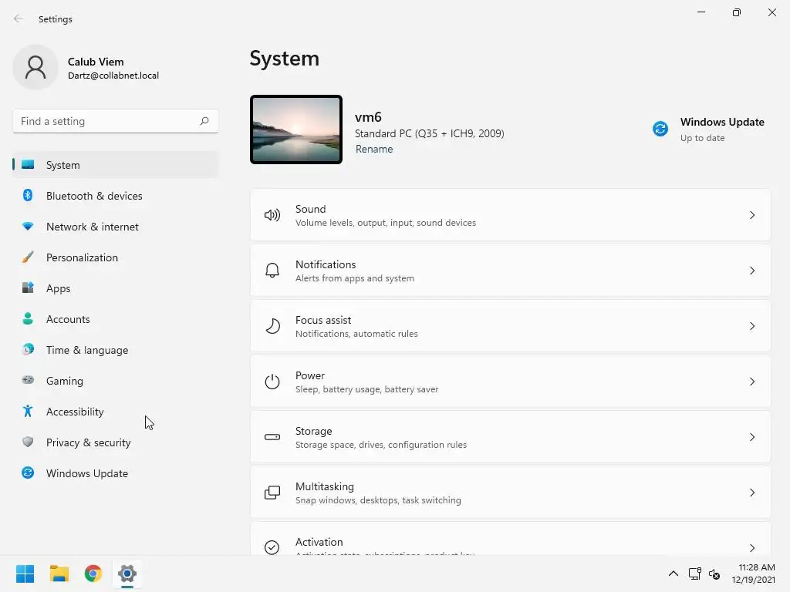Expand Activation via chevron

pos(752,548)
